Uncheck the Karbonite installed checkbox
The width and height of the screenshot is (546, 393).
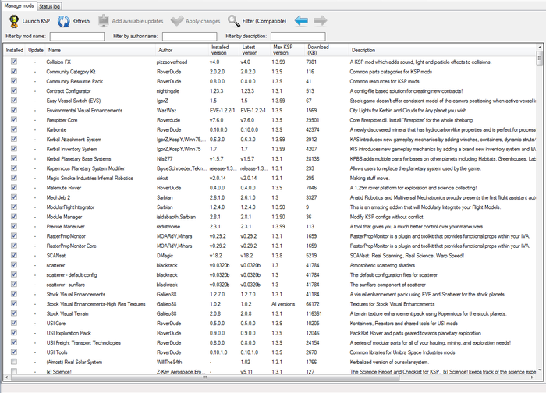click(14, 129)
